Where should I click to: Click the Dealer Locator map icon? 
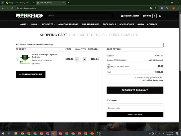point(122,16)
